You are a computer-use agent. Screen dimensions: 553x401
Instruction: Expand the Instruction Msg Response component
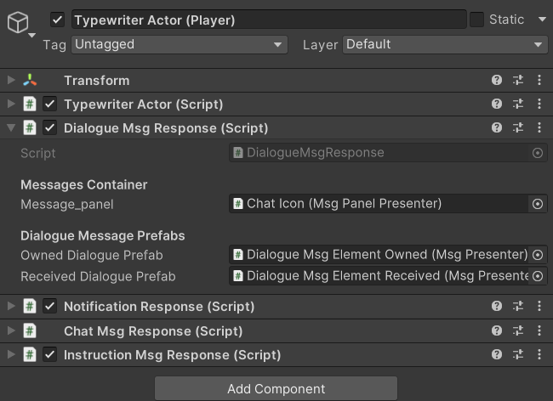point(11,354)
